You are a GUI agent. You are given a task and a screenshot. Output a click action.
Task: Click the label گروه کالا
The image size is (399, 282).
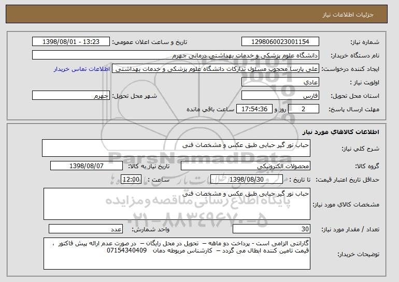[x=367, y=167]
